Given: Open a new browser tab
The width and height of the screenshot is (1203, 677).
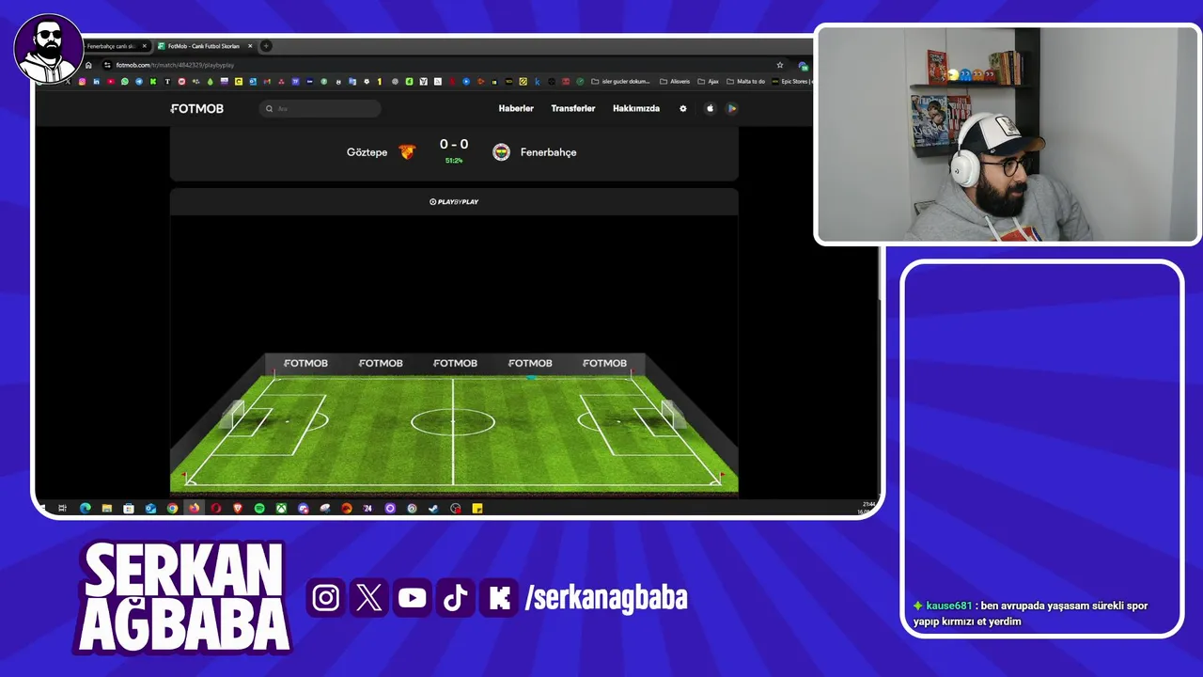Looking at the screenshot, I should point(266,46).
